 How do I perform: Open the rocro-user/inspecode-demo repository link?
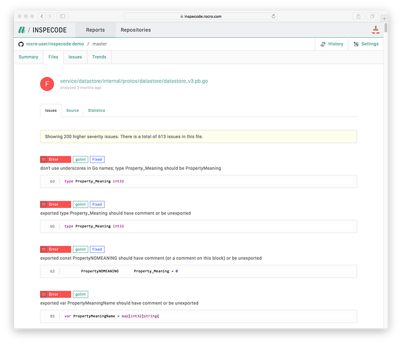[55, 44]
